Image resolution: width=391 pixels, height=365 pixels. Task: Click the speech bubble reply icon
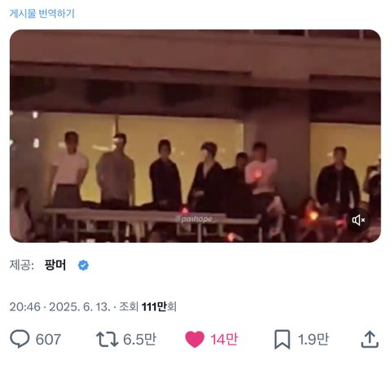pos(20,339)
